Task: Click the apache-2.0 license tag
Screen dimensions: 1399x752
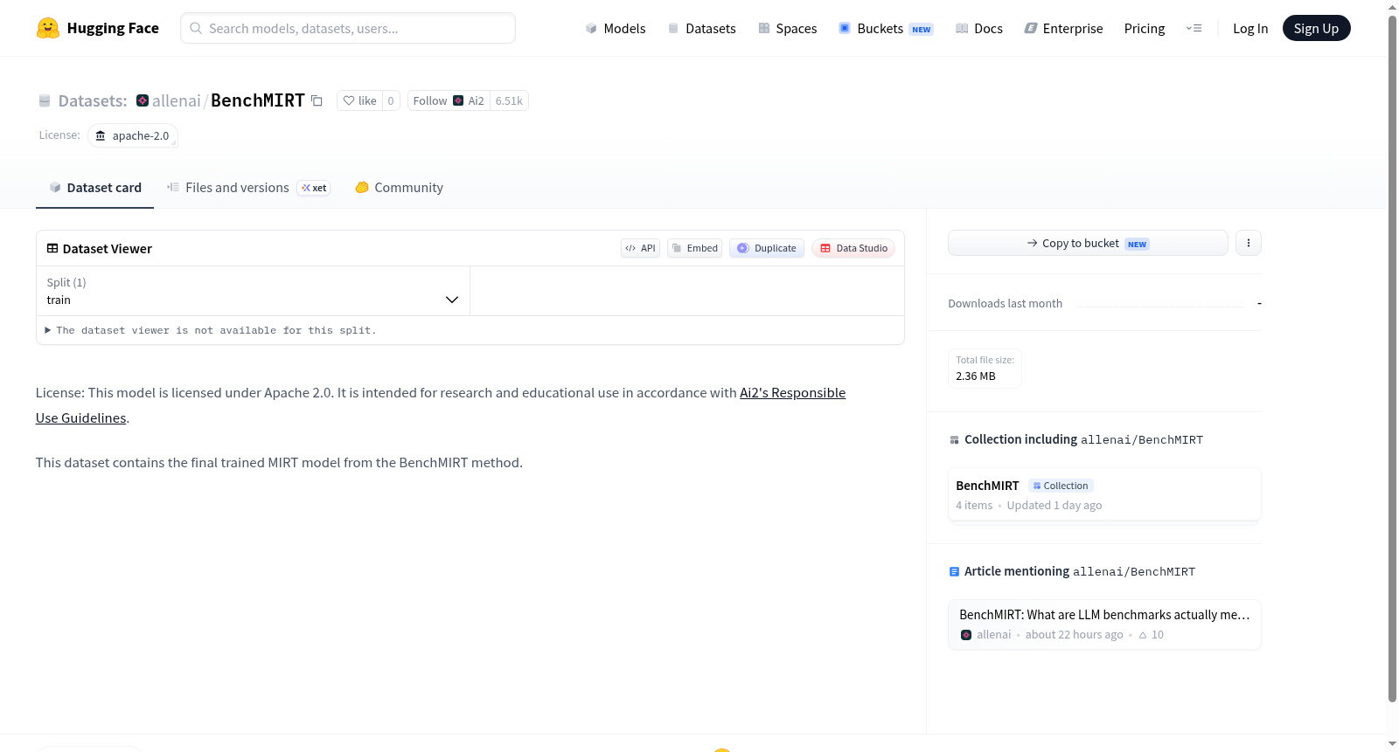Action: (x=133, y=135)
